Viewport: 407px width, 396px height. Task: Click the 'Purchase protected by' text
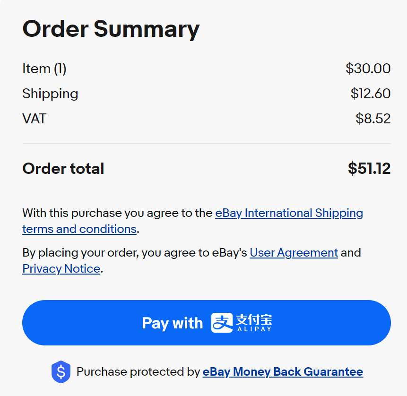[138, 372]
